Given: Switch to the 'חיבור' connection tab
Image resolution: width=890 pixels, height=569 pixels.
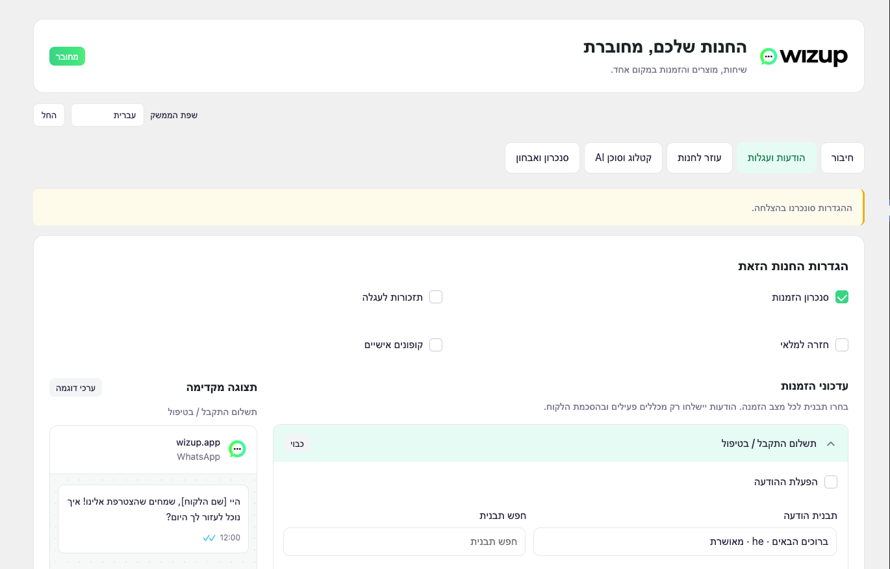Looking at the screenshot, I should point(843,158).
